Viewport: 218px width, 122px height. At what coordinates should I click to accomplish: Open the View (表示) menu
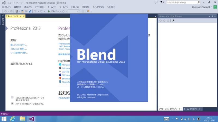(28, 7)
